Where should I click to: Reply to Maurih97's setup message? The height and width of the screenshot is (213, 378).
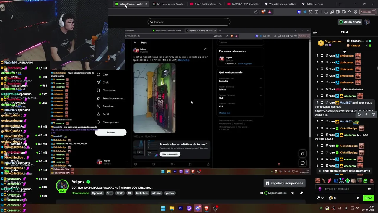pyautogui.click(x=359, y=114)
